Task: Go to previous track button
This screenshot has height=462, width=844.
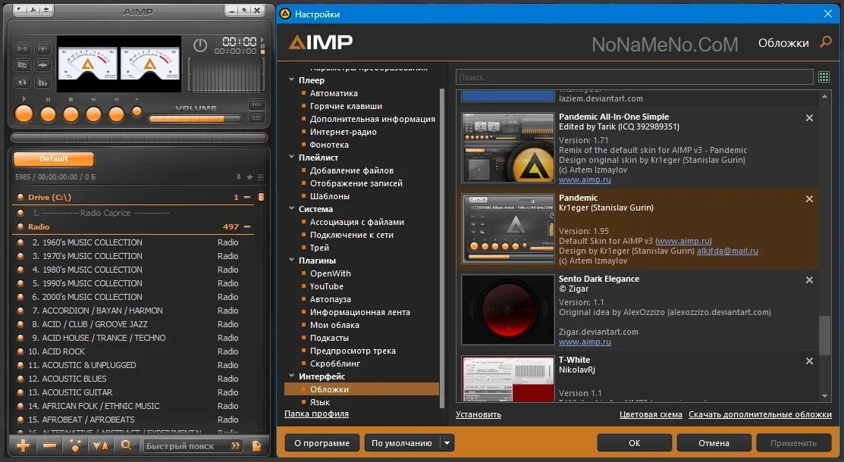Action: 94,114
